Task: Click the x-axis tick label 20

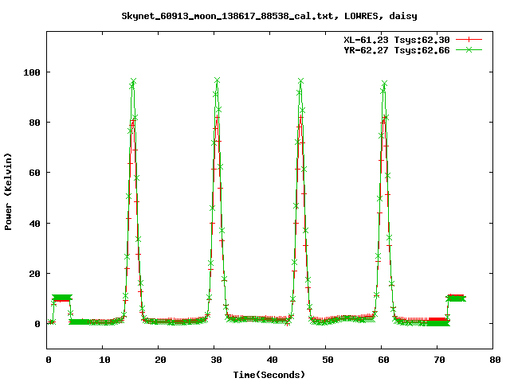Action: (x=160, y=360)
